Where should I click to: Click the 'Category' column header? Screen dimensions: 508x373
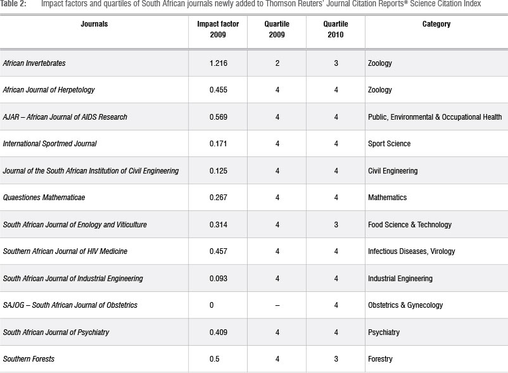coord(436,24)
